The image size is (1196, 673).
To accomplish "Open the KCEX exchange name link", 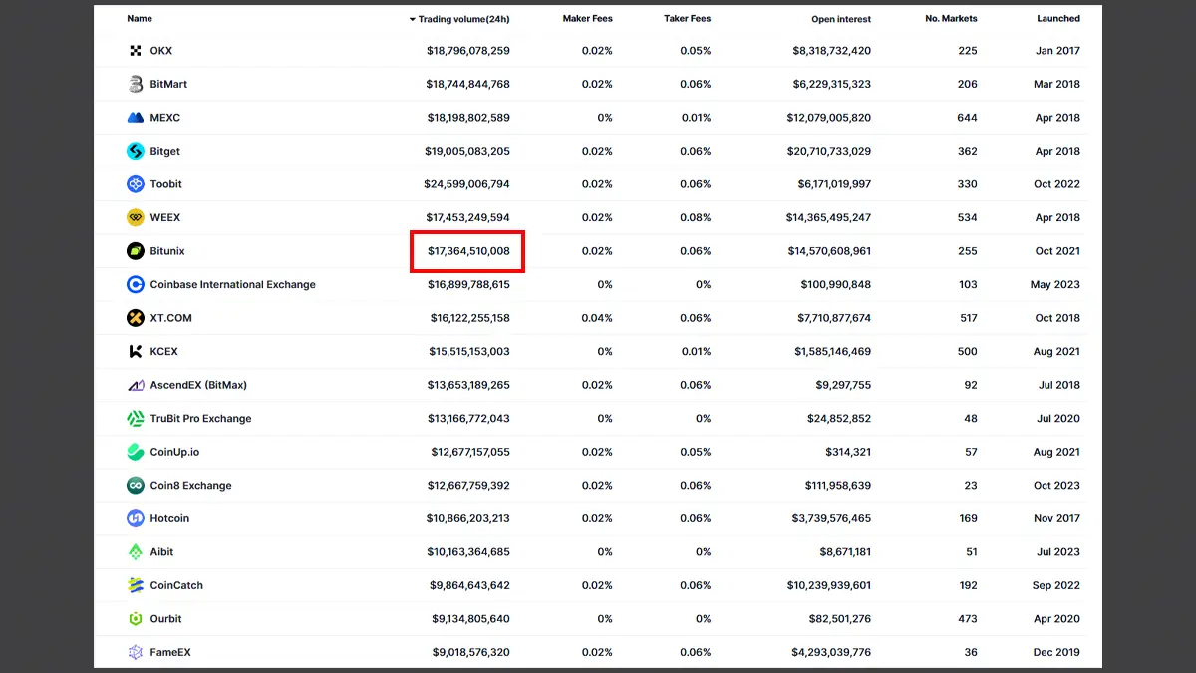I will (164, 351).
